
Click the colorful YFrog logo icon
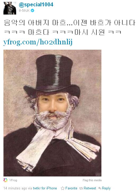point(5,180)
